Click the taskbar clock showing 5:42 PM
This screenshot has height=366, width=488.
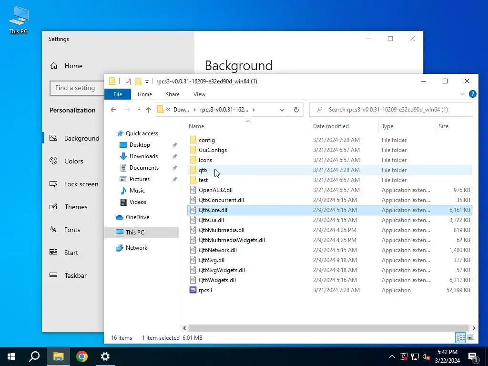[447, 356]
